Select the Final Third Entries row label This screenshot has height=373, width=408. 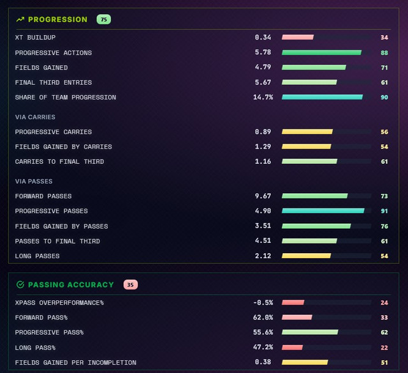point(54,82)
